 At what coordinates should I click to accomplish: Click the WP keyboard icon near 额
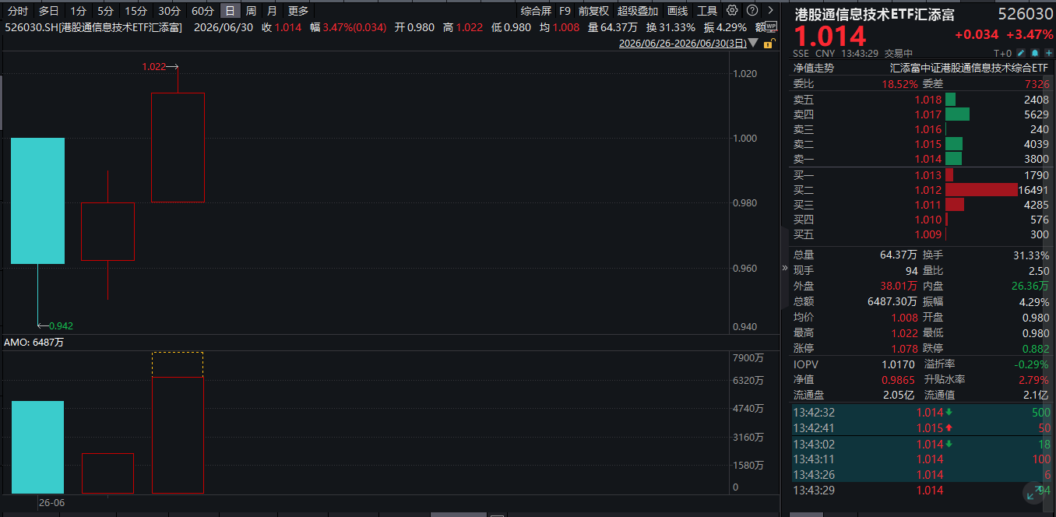pyautogui.click(x=771, y=26)
